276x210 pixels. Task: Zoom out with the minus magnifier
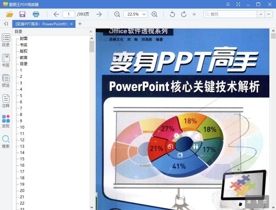[x=117, y=14]
